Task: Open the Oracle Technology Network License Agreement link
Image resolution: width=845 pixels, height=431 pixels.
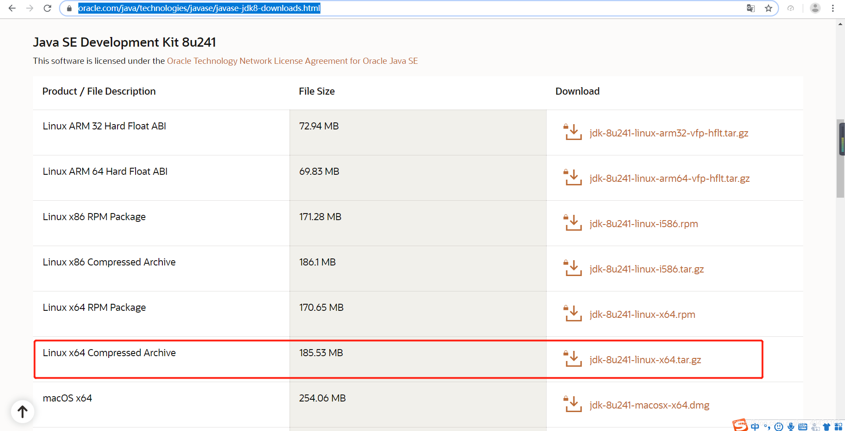Action: (x=292, y=61)
